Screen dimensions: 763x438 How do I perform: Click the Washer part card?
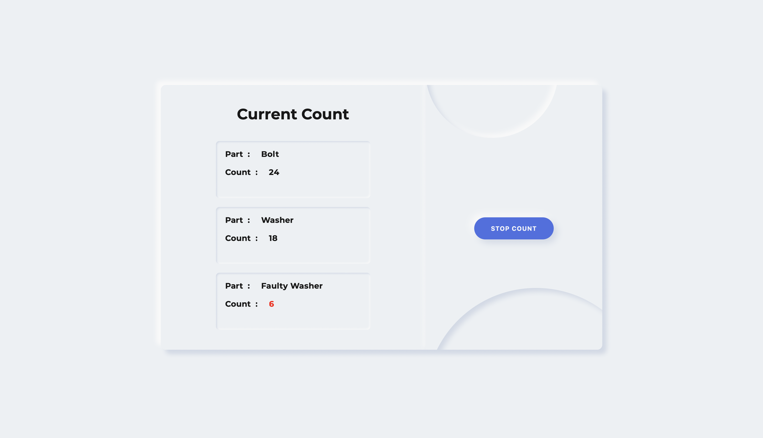pos(293,235)
